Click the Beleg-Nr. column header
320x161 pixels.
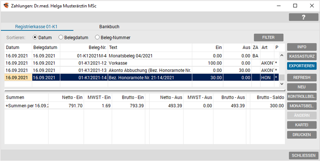click(84, 47)
